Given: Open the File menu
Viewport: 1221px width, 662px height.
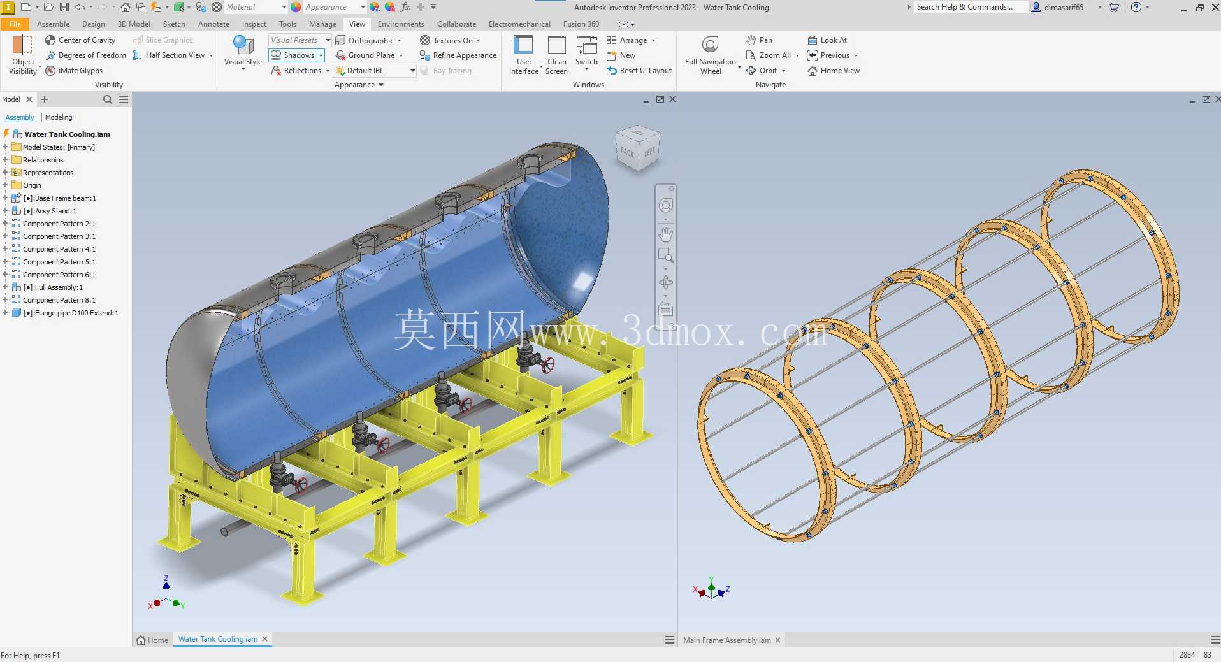Looking at the screenshot, I should tap(15, 24).
